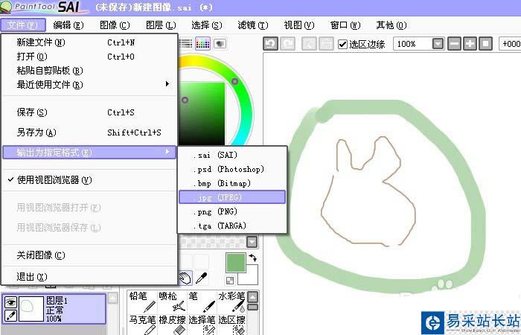Export as .jpg (JPEG) format
The width and height of the screenshot is (521, 335).
pos(232,197)
